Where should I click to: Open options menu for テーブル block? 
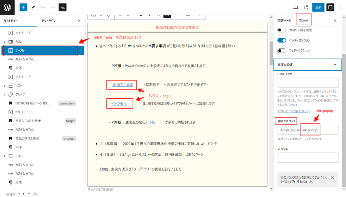click(x=80, y=50)
